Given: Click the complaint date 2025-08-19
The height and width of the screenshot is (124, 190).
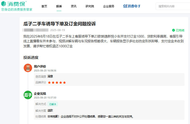Looking at the screenshot, I should (58, 30).
